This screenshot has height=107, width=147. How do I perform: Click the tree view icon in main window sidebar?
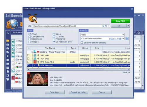8,33
